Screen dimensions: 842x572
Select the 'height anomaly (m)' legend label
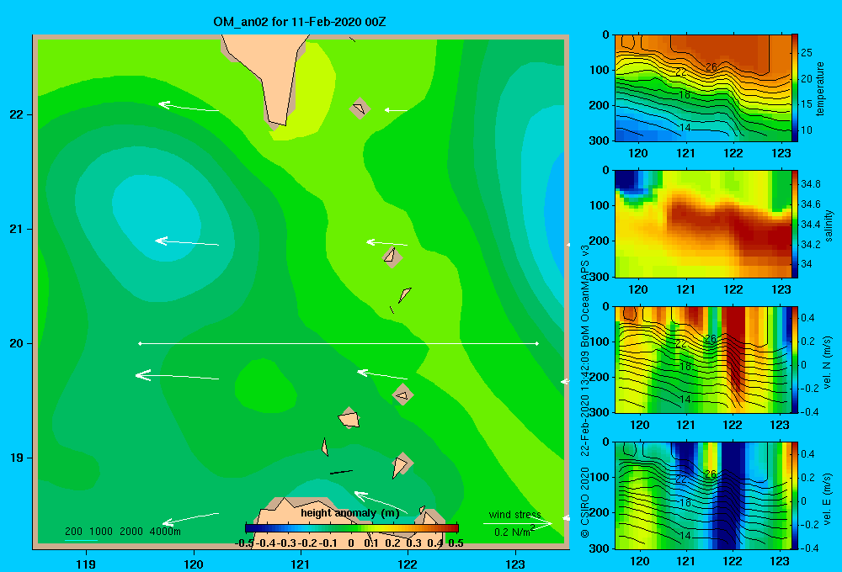pyautogui.click(x=350, y=513)
